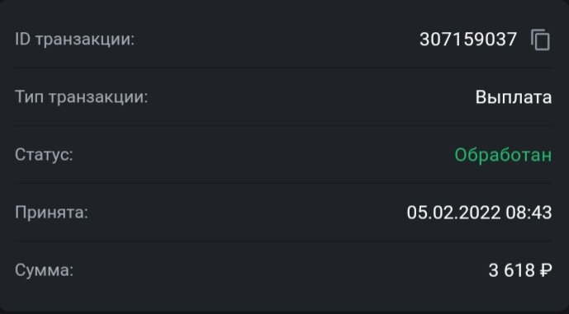
Task: Select the amount value 3 618
Action: pos(512,270)
